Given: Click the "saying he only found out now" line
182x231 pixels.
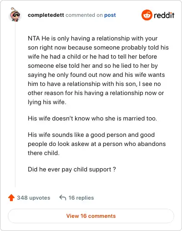Looking at the screenshot, I should (x=96, y=75).
